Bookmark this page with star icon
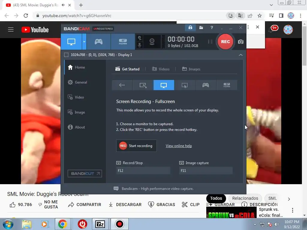The height and width of the screenshot is (230, 307). click(x=260, y=16)
